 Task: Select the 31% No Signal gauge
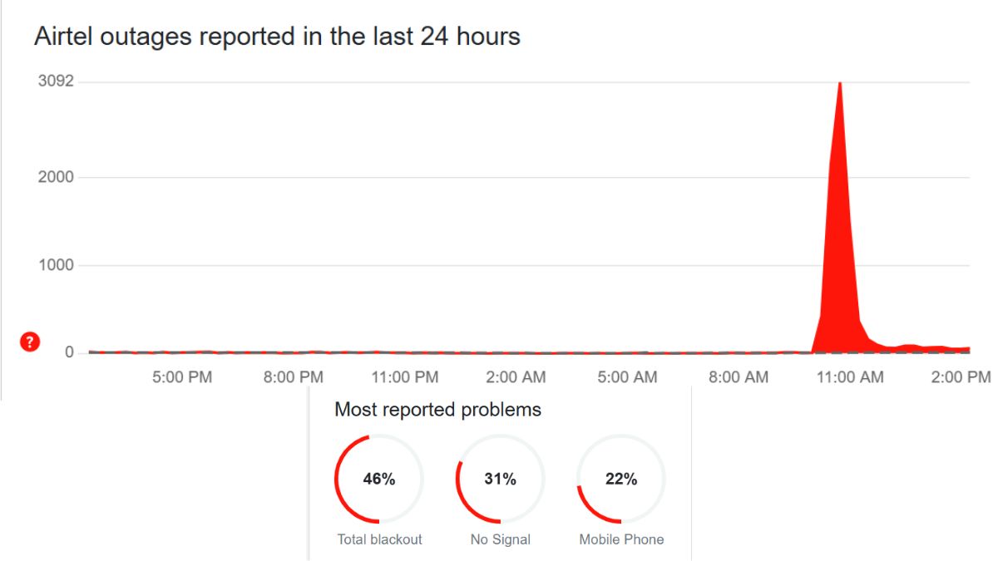[x=500, y=479]
